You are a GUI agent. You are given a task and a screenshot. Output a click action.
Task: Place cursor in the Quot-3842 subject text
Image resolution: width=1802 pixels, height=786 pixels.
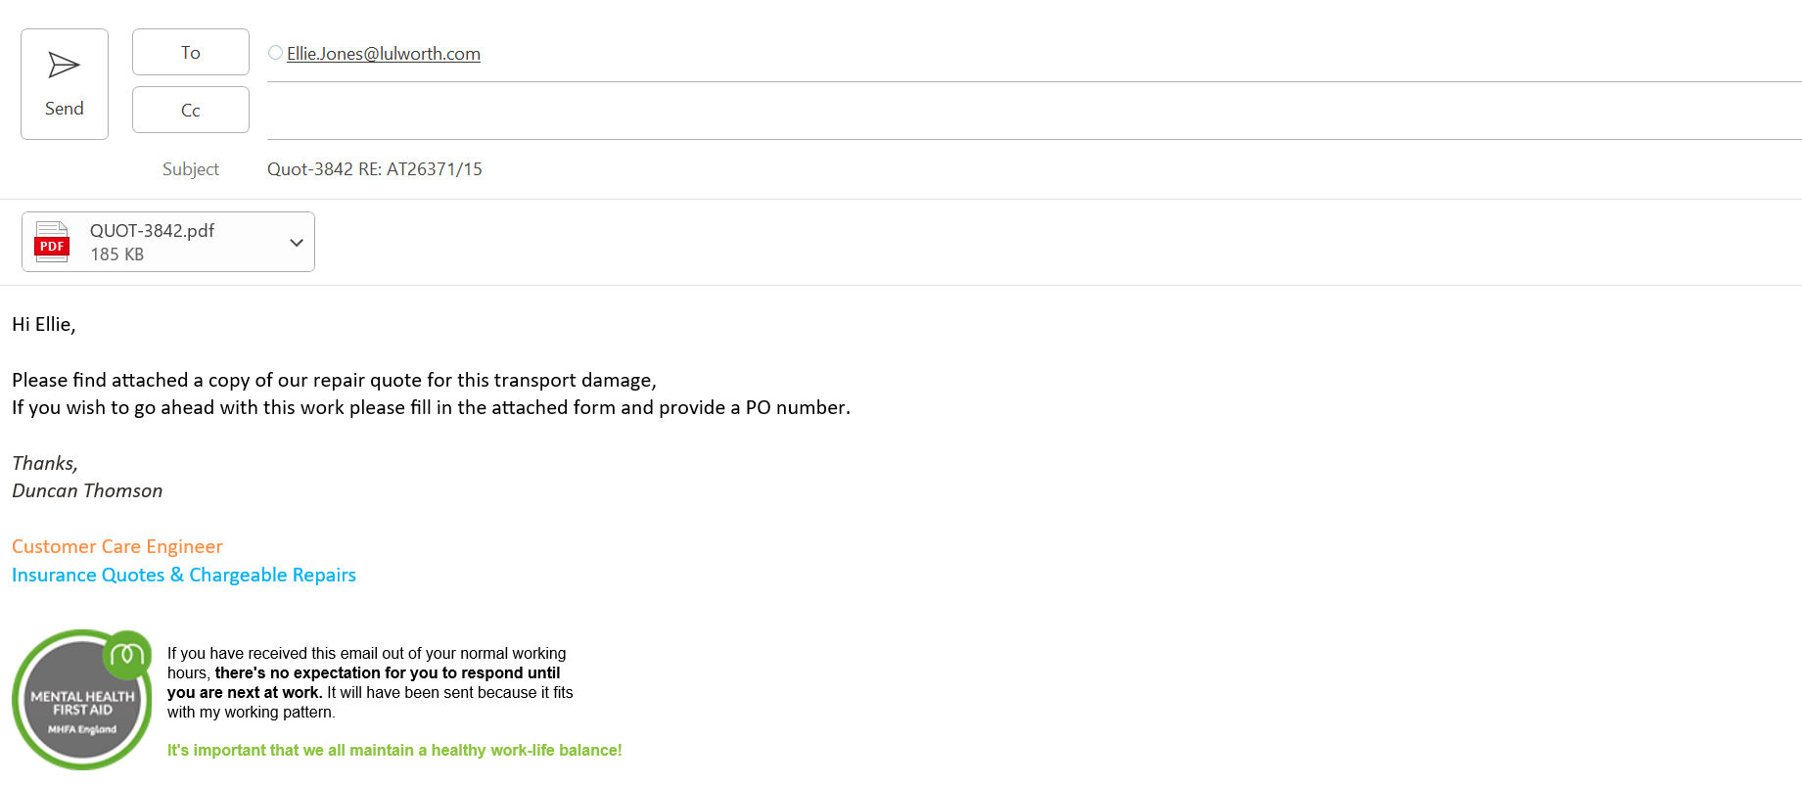[x=375, y=169]
